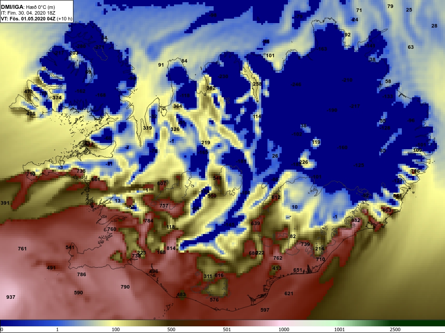This screenshot has width=445, height=333.
Task: Click the 'IT: Fim. 30. 04. 2020 18Z' line
Action: pyautogui.click(x=28, y=13)
